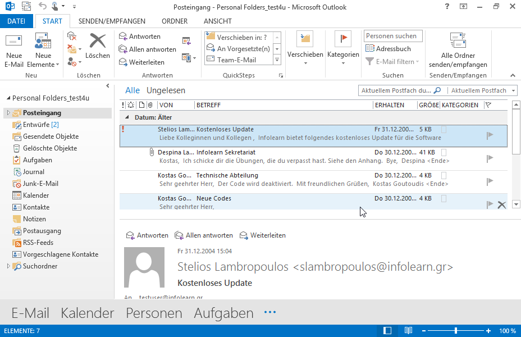Image resolution: width=521 pixels, height=337 pixels.
Task: Switch to the ANSICHT tab
Action: 218,21
